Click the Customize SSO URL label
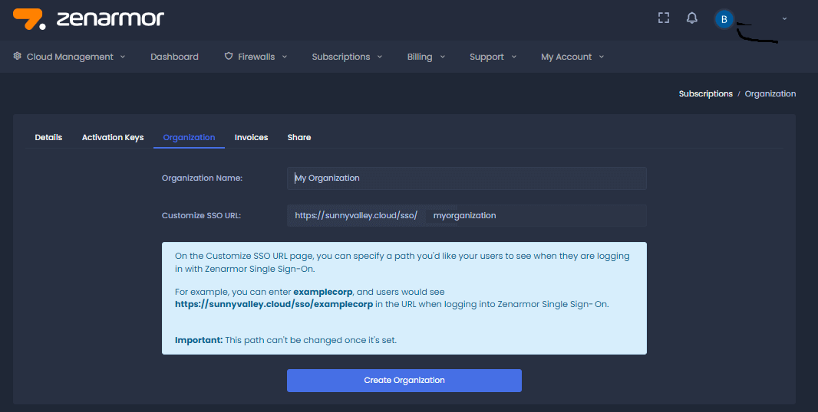 coord(201,216)
